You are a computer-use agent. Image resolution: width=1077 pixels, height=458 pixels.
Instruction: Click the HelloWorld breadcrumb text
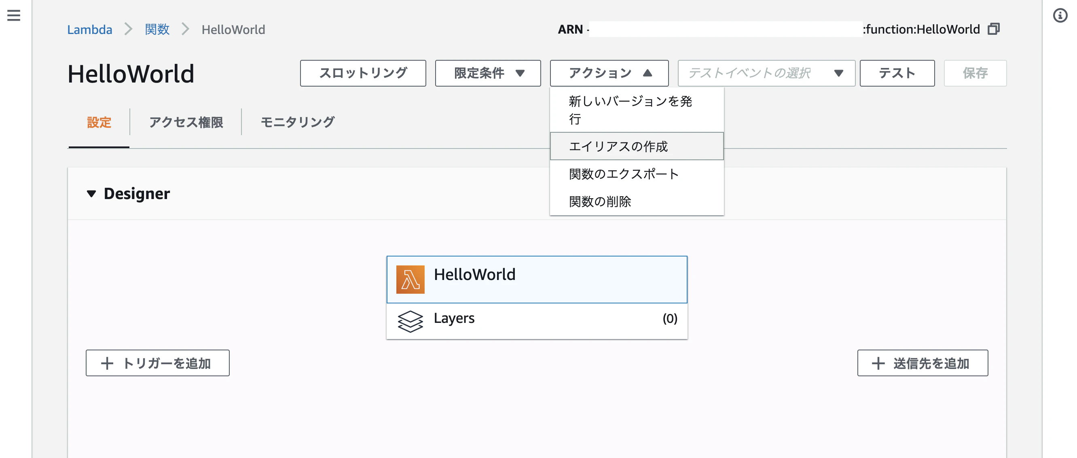[233, 30]
